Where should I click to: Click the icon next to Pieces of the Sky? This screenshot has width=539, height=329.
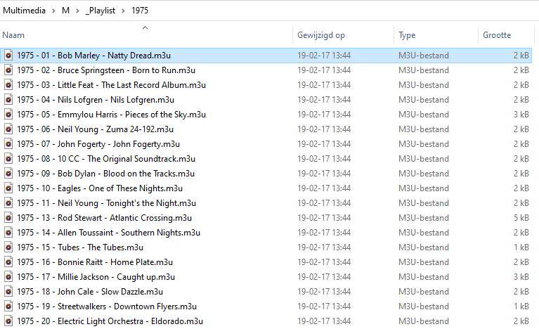click(8, 115)
